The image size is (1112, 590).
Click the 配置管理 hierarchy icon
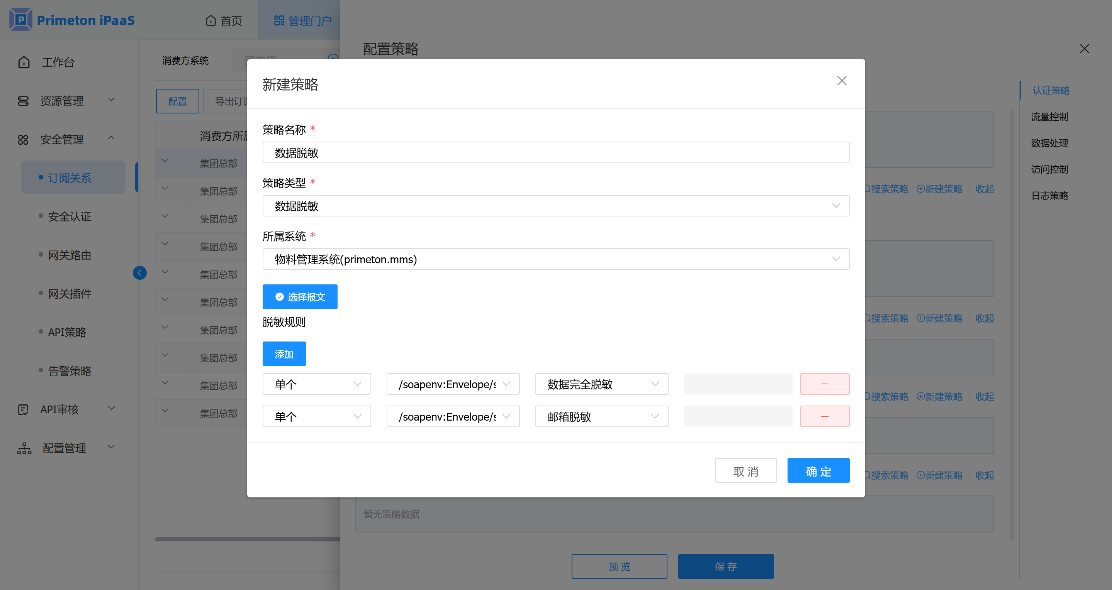pos(24,448)
